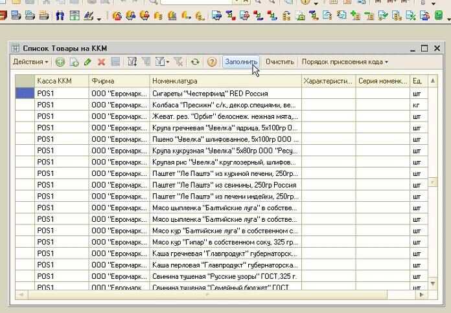Click the Add by copying icon
Viewport: 451px width, 313px height.
tap(75, 62)
